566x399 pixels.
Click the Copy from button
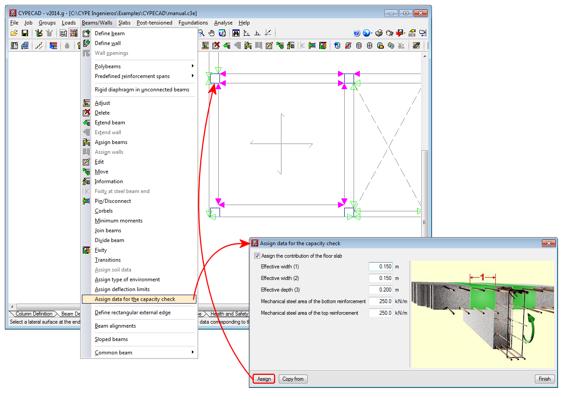293,379
